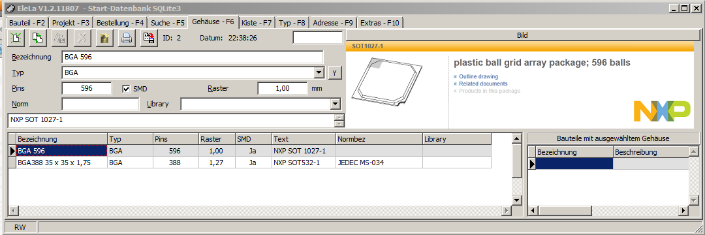Click the SMD column header

pyautogui.click(x=253, y=139)
